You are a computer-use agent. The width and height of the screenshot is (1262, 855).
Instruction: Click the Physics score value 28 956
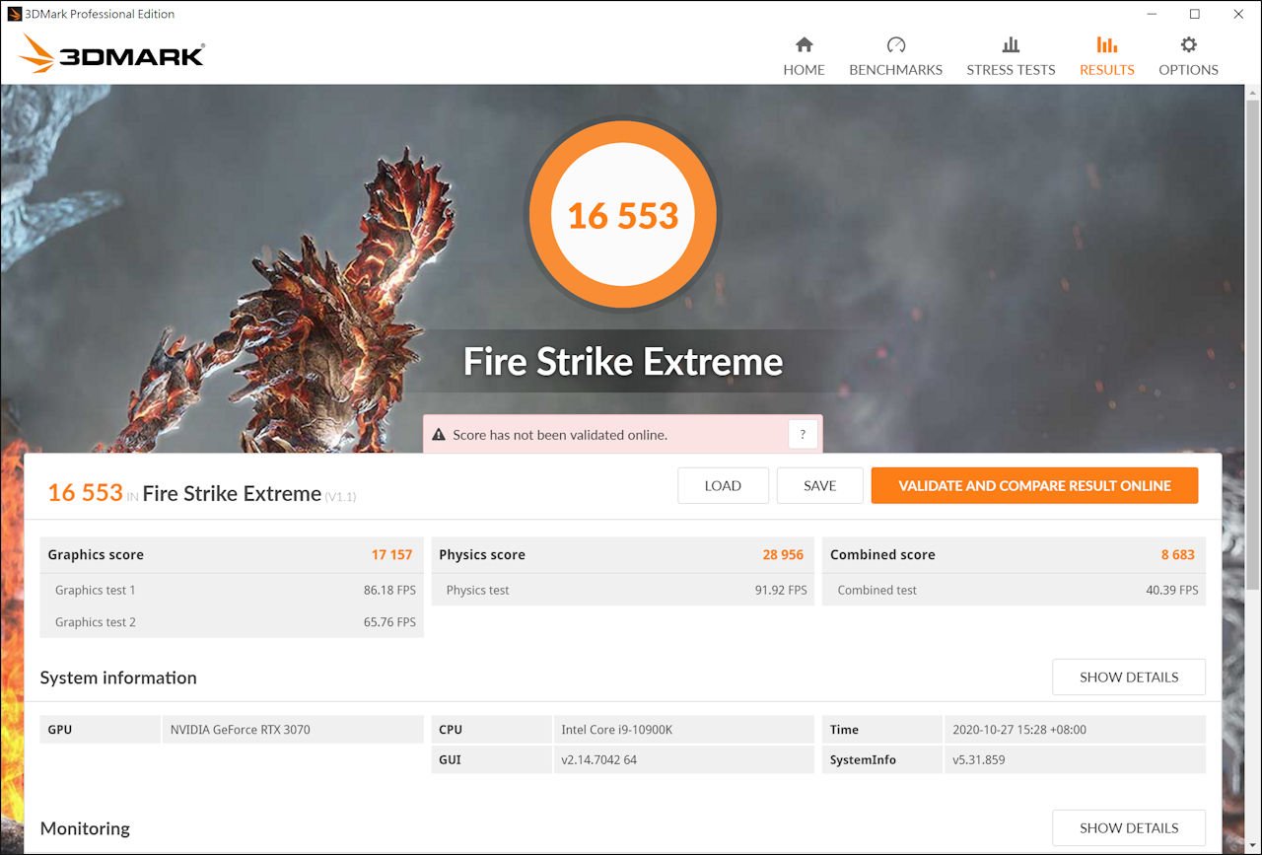783,554
